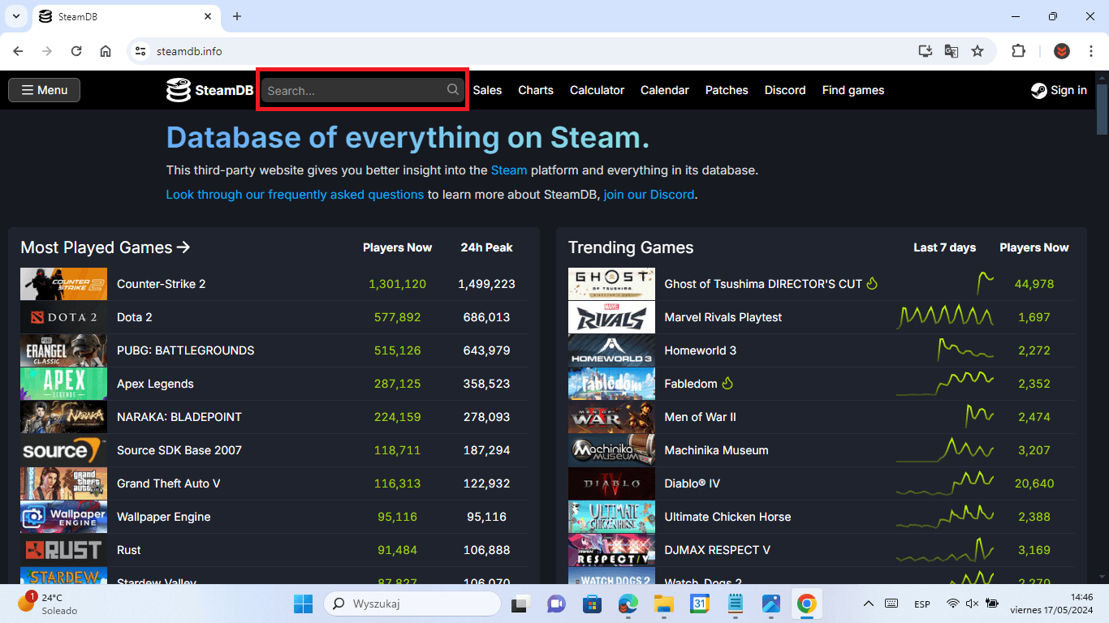Image resolution: width=1109 pixels, height=623 pixels.
Task: Click into the SteamDB Search field
Action: click(362, 90)
